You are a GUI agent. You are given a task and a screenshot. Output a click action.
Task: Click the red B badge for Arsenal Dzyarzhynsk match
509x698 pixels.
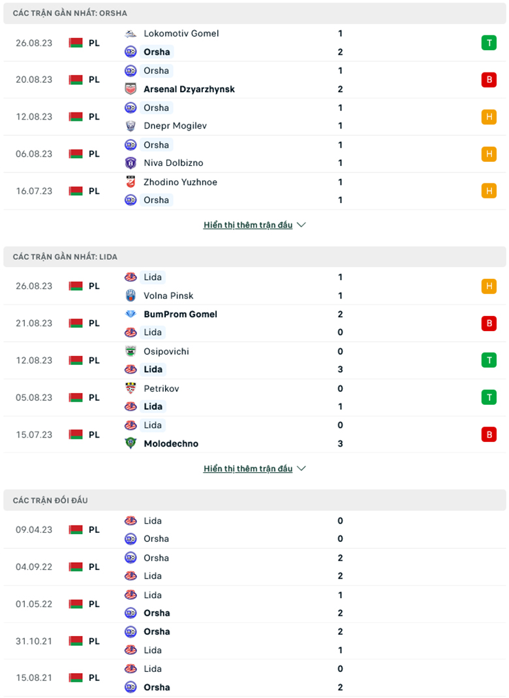(x=488, y=80)
